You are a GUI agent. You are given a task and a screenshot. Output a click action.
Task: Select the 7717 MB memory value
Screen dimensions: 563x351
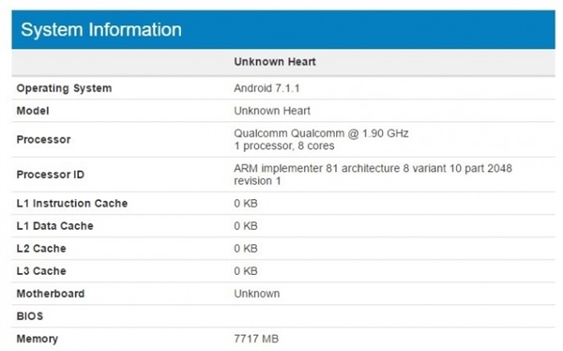[x=256, y=339]
